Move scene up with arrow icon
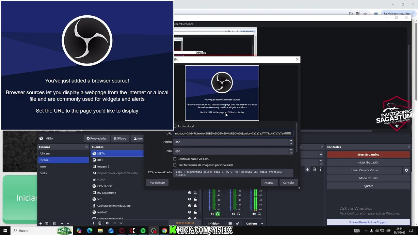This screenshot has width=418, height=235. pos(62,223)
